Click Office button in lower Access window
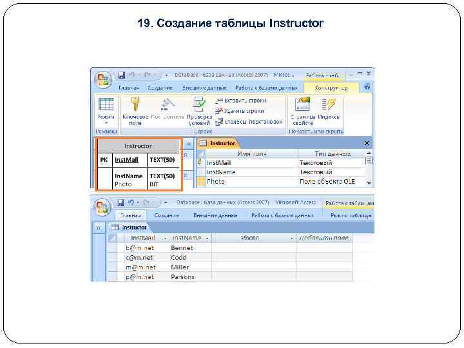Viewport: 464px width, 348px height. point(102,207)
